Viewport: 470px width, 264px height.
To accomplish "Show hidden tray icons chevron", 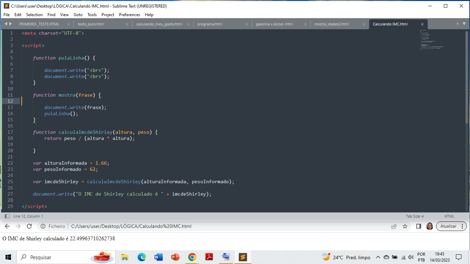I will coord(378,257).
